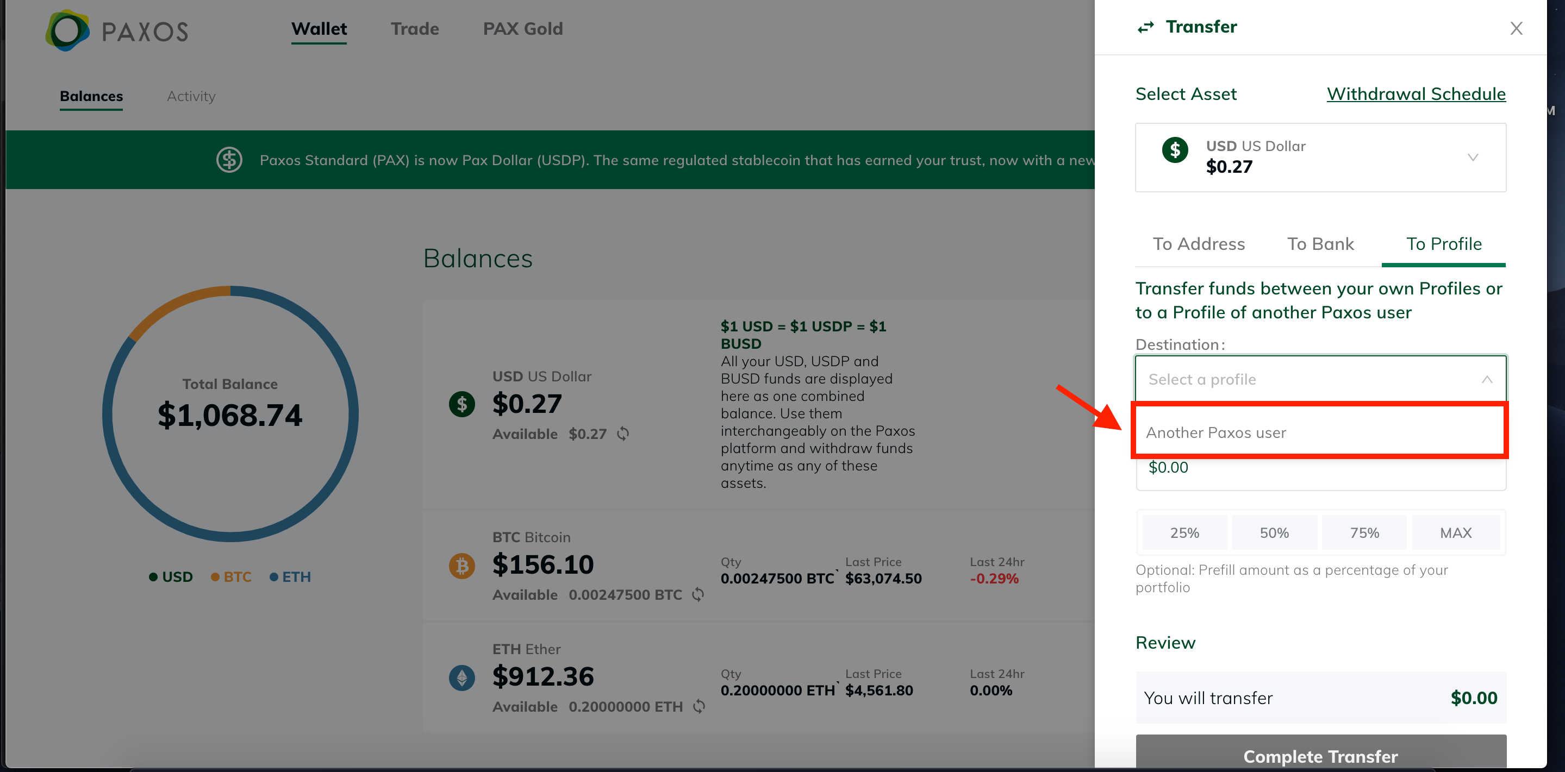
Task: Click the Ethereum coin icon
Action: [x=462, y=678]
